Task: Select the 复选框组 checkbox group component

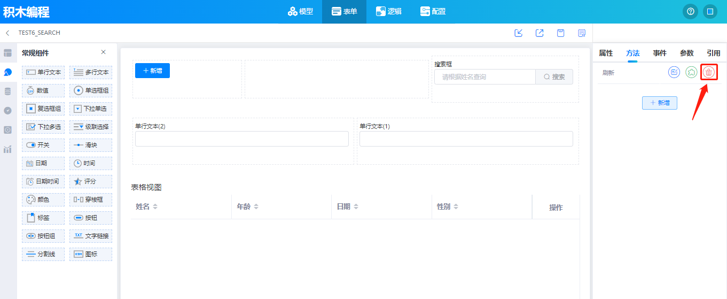Action: point(43,109)
